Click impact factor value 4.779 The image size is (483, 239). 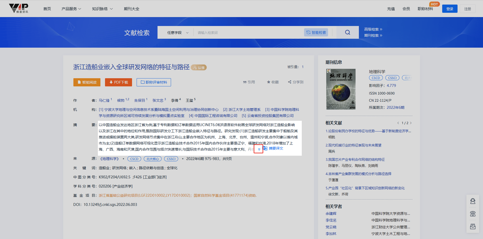pyautogui.click(x=391, y=86)
